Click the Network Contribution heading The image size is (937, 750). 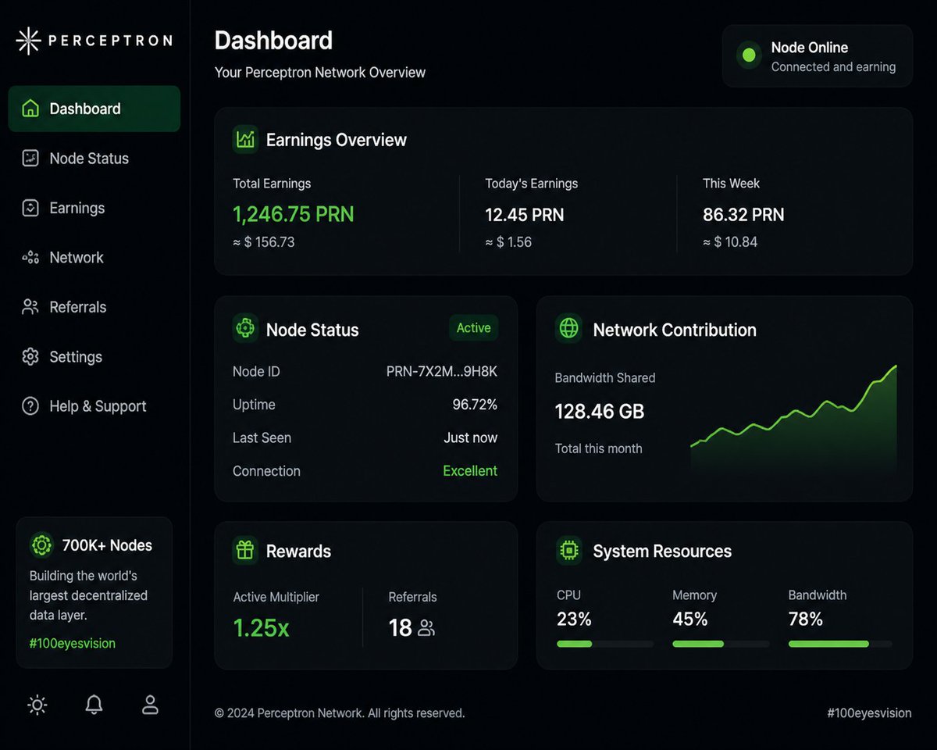675,330
